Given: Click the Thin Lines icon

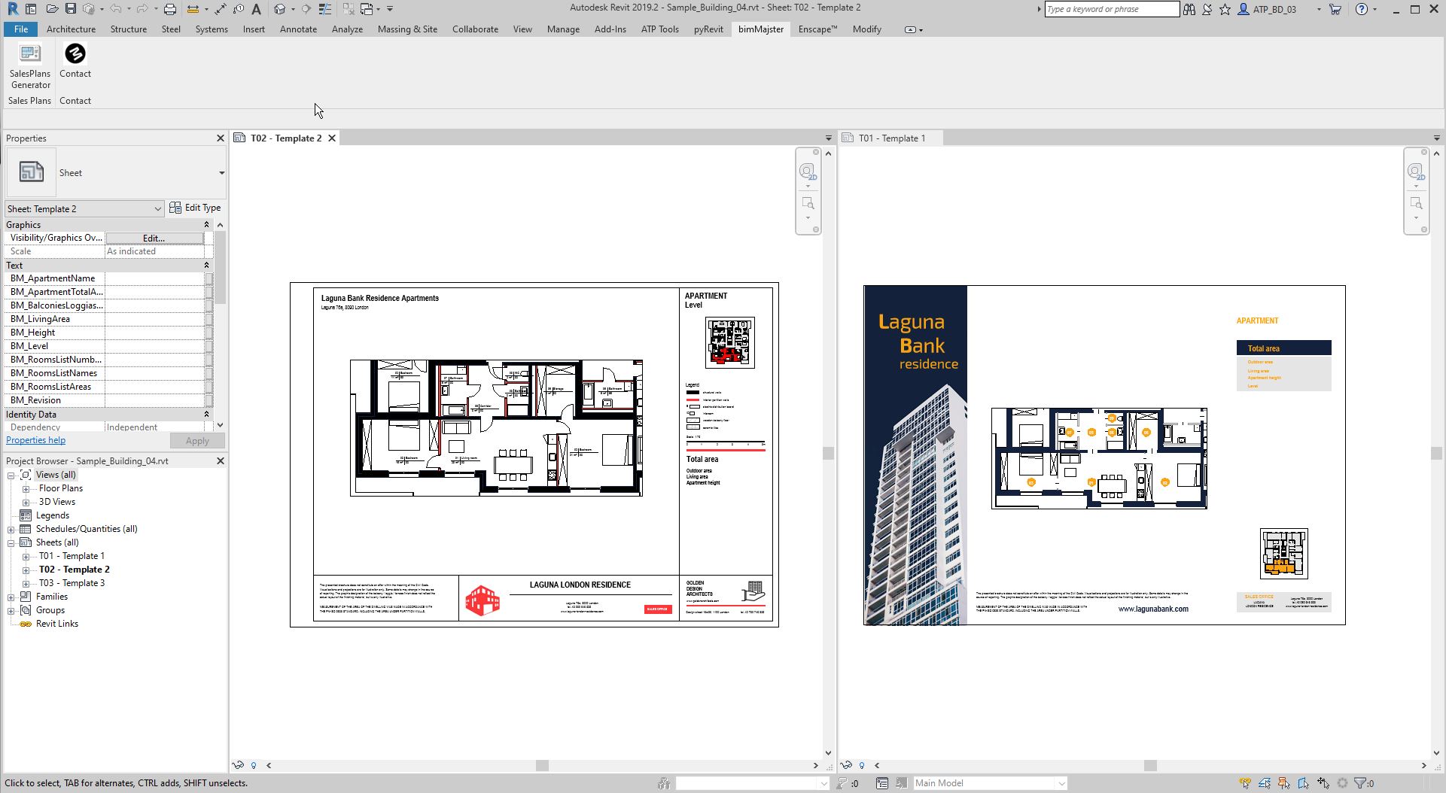Looking at the screenshot, I should point(325,9).
